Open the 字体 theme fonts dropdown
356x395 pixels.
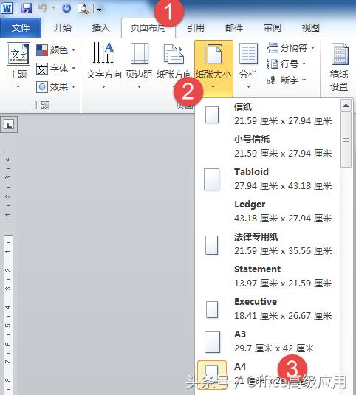point(55,68)
